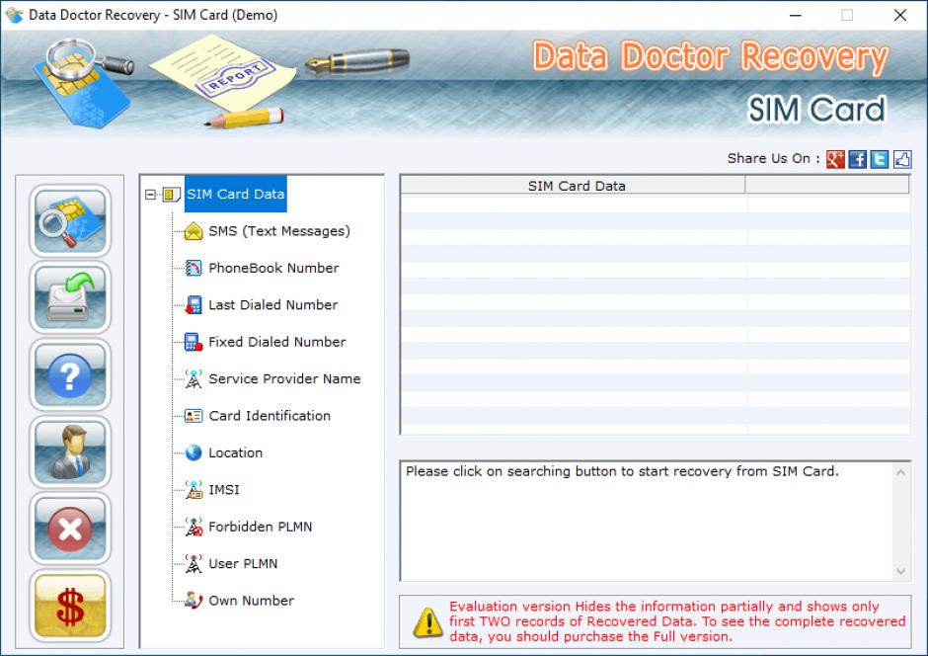Screen dimensions: 928x656
Task: Select Last Dialed Number tree item
Action: (x=272, y=305)
